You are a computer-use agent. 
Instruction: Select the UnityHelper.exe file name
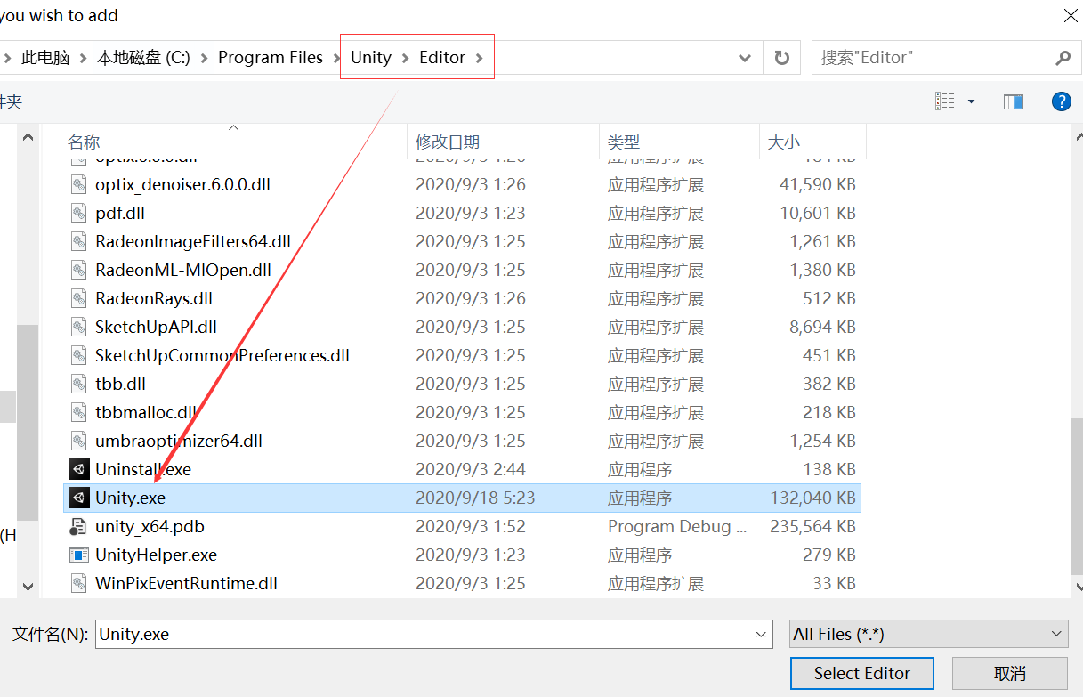point(156,555)
